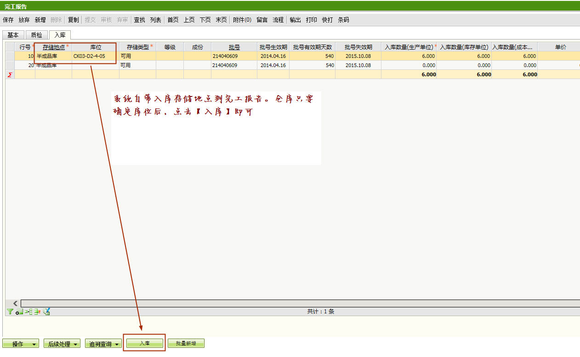Click 查找 in the toolbar
Screen dimensions: 580x357
click(x=139, y=20)
